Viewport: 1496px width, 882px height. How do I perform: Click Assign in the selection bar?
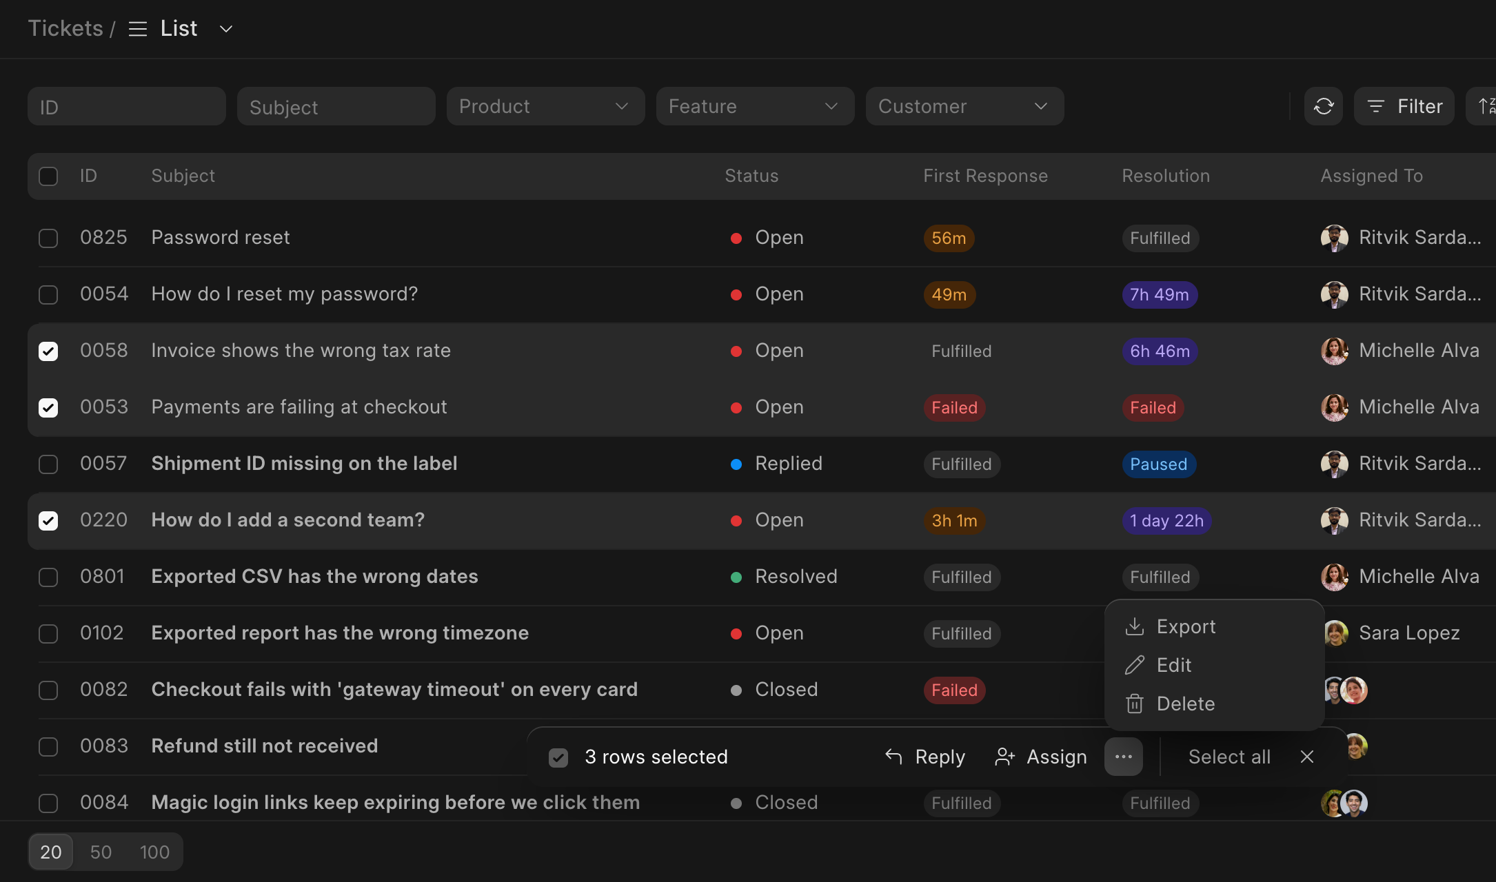point(1041,757)
